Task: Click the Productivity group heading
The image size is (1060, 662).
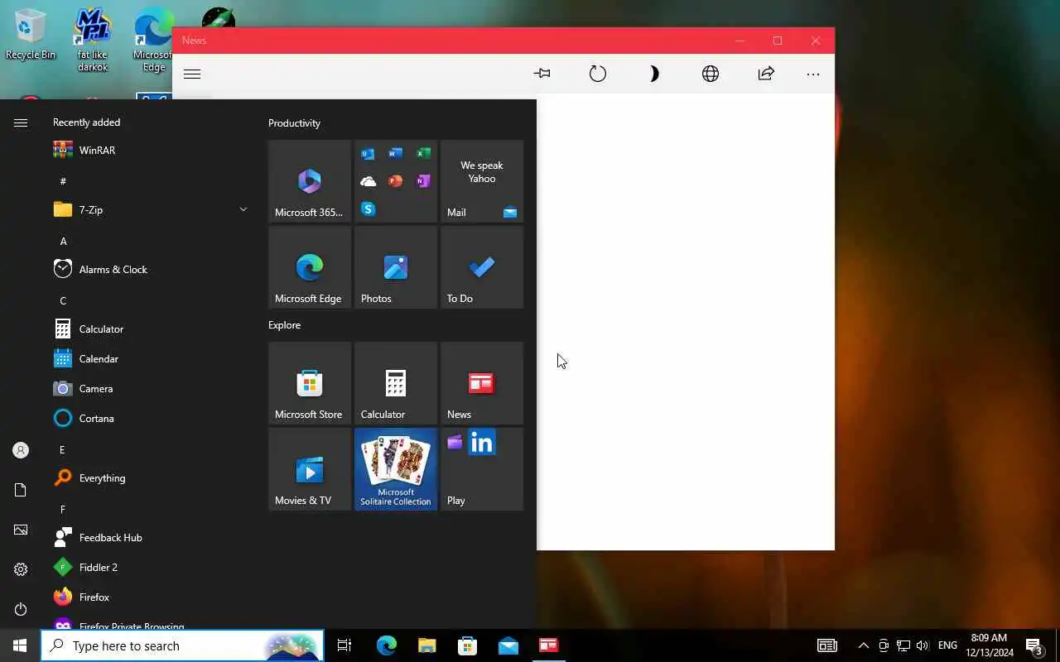Action: pyautogui.click(x=294, y=123)
